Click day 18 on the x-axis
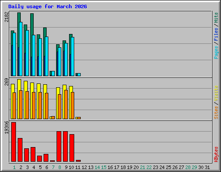The height and width of the screenshot is (172, 221). pyautogui.click(x=123, y=167)
